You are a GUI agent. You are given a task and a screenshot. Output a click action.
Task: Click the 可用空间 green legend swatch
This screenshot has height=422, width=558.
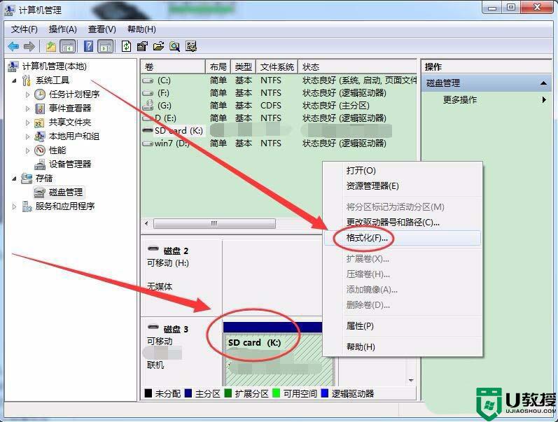pyautogui.click(x=276, y=393)
